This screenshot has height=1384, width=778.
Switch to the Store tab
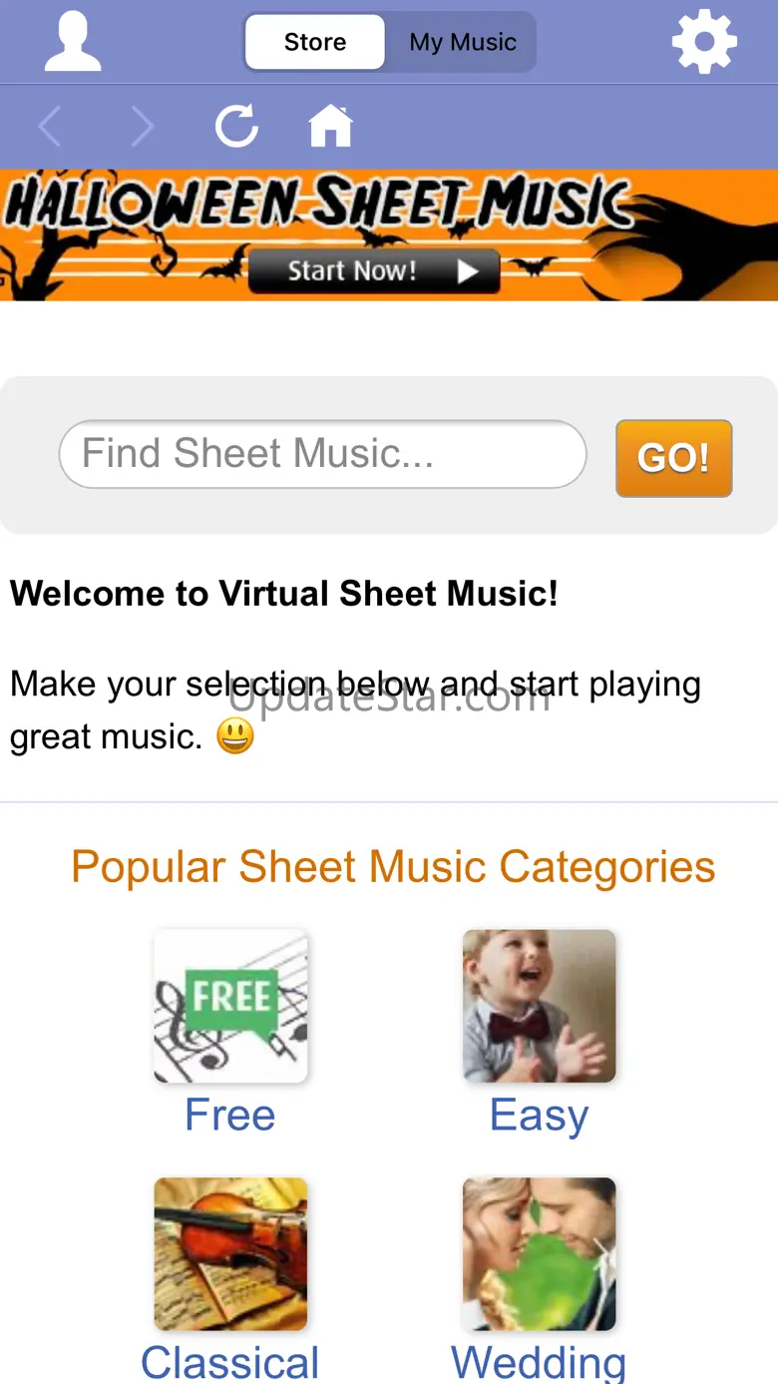point(315,42)
